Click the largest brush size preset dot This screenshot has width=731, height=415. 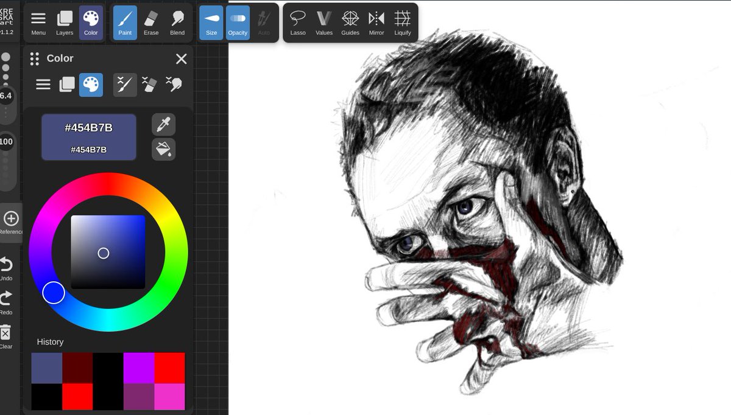click(x=5, y=57)
